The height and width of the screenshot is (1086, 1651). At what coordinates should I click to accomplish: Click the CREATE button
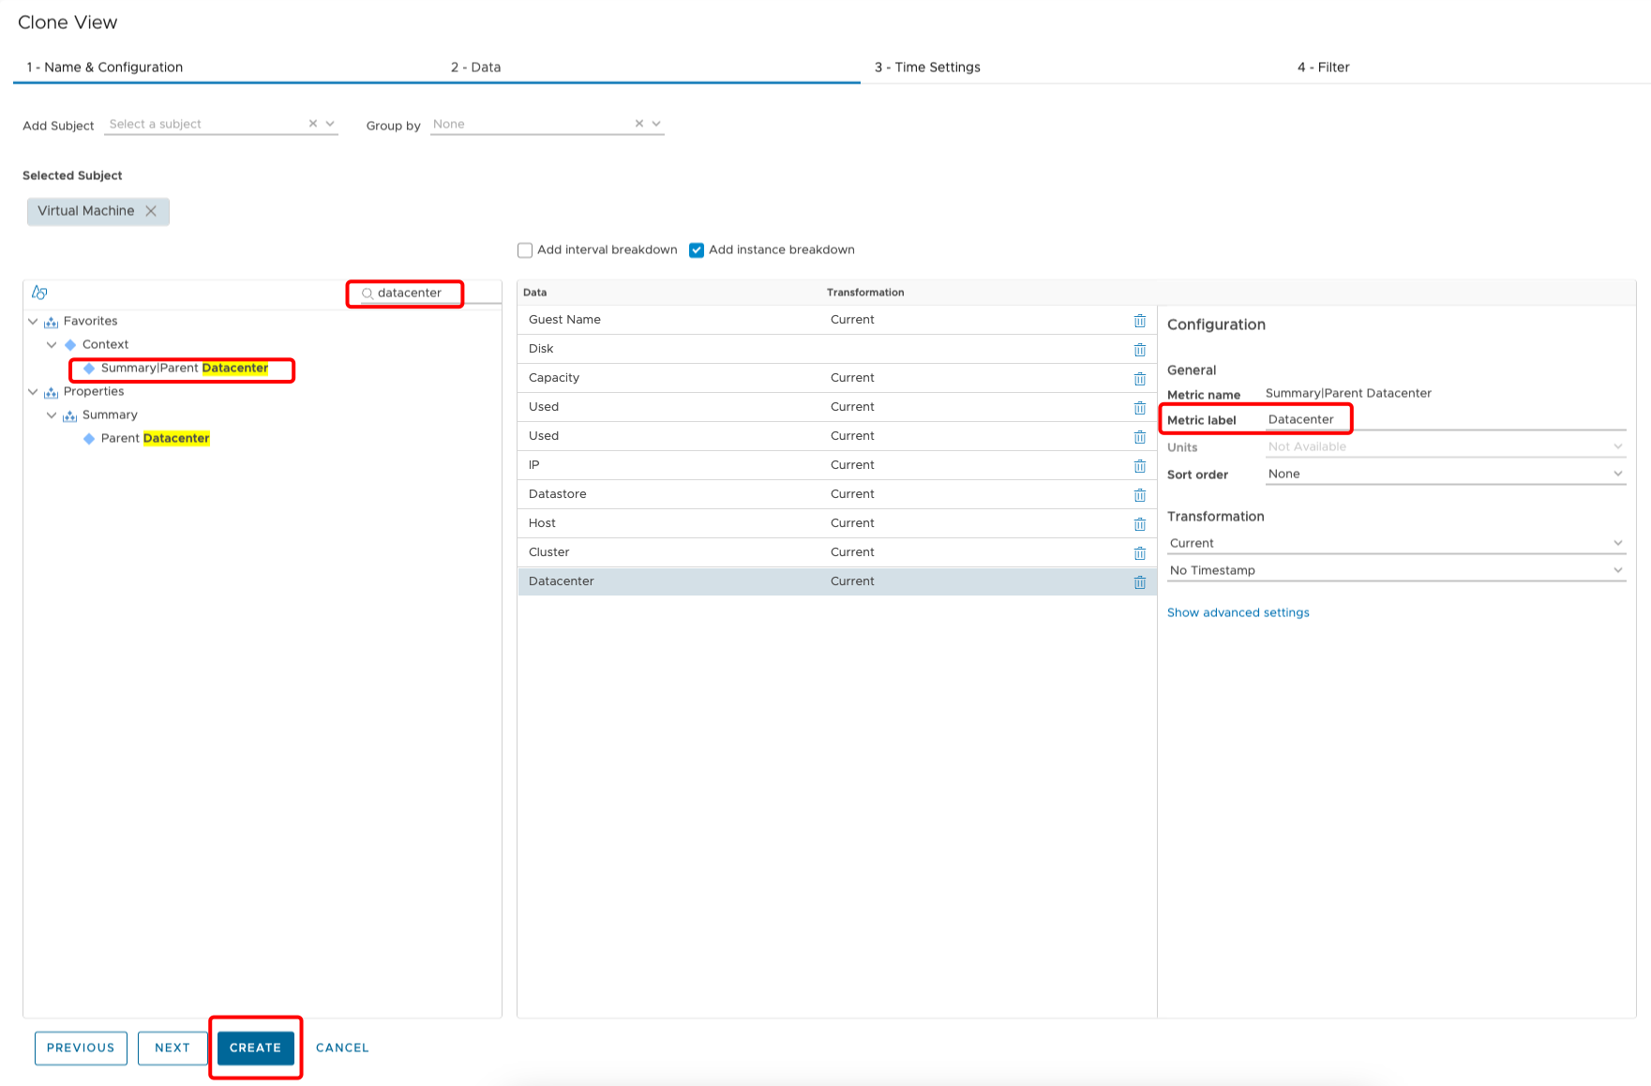(255, 1048)
